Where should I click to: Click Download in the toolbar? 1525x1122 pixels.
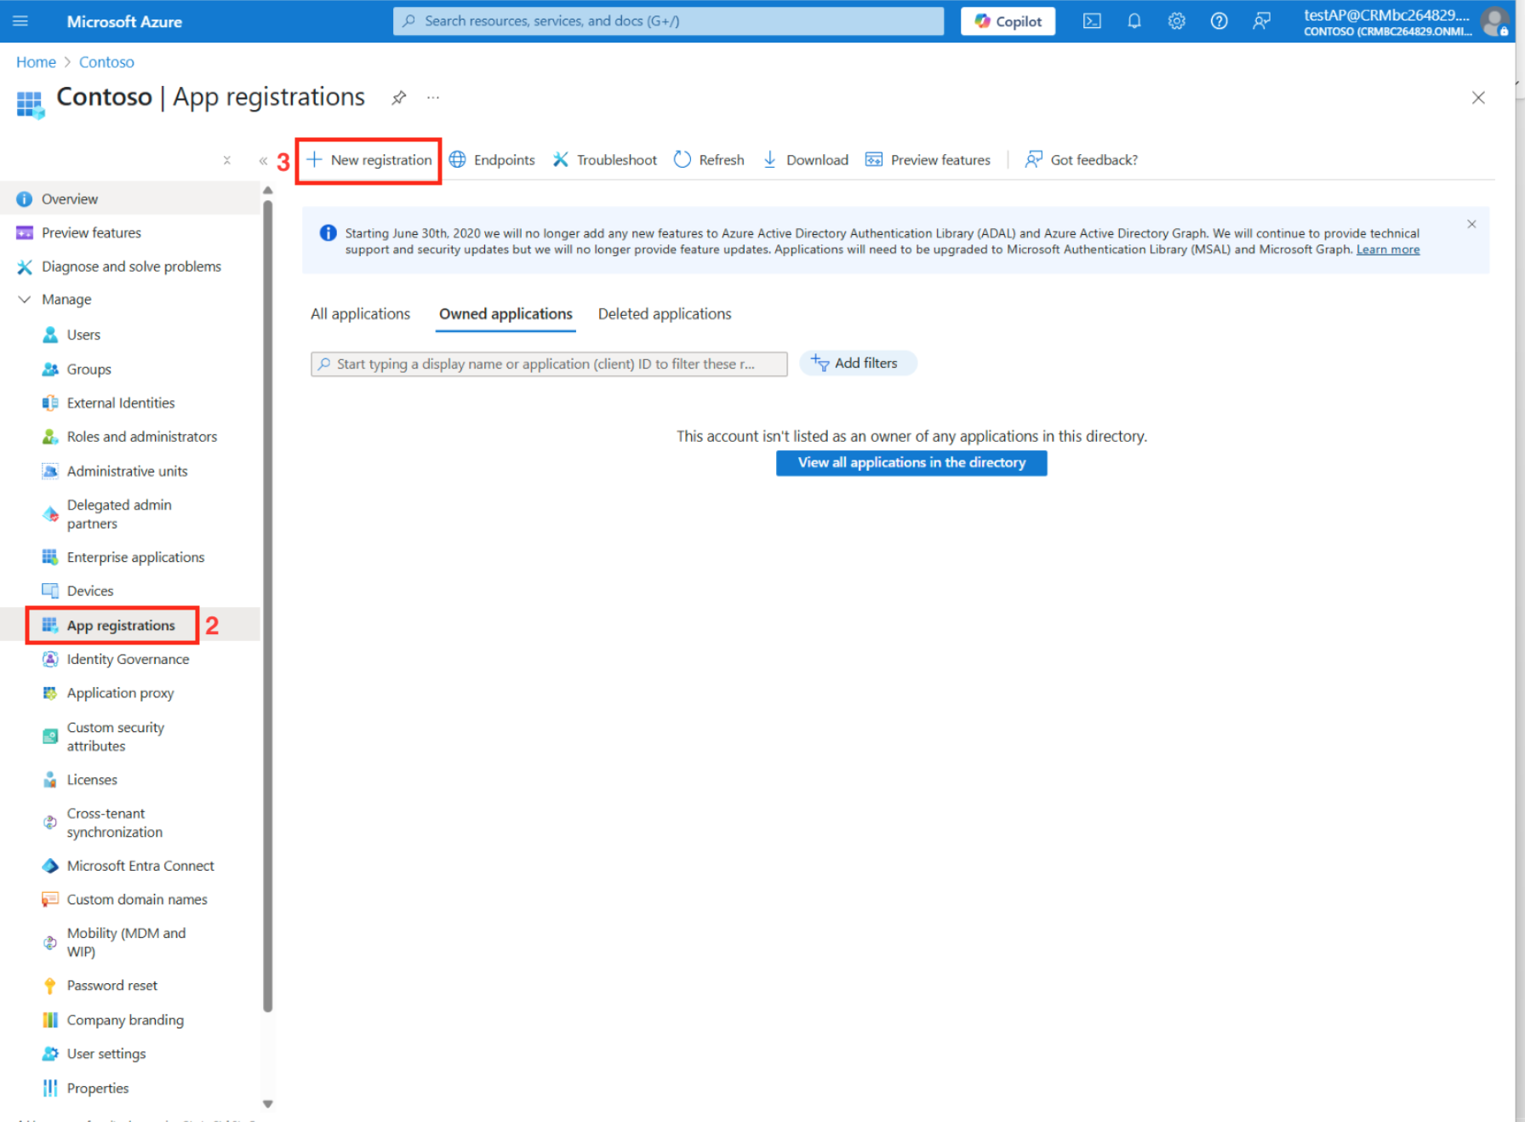(805, 160)
